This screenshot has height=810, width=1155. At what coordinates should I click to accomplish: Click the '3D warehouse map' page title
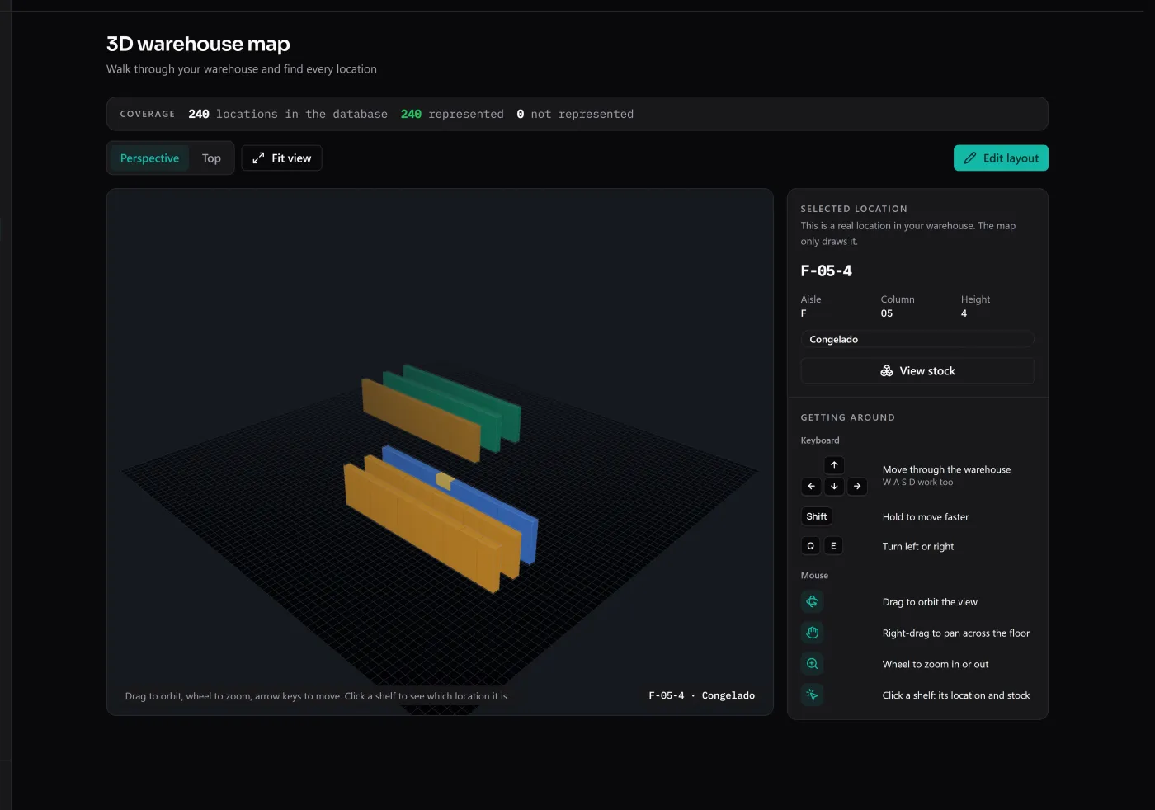point(198,44)
